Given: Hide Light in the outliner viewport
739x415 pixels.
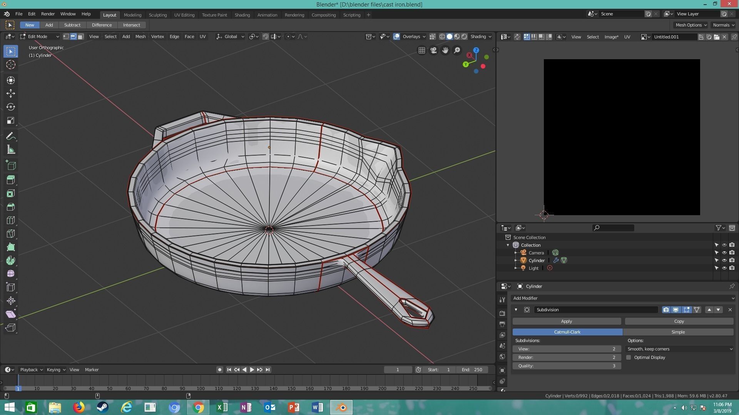Looking at the screenshot, I should tap(724, 268).
